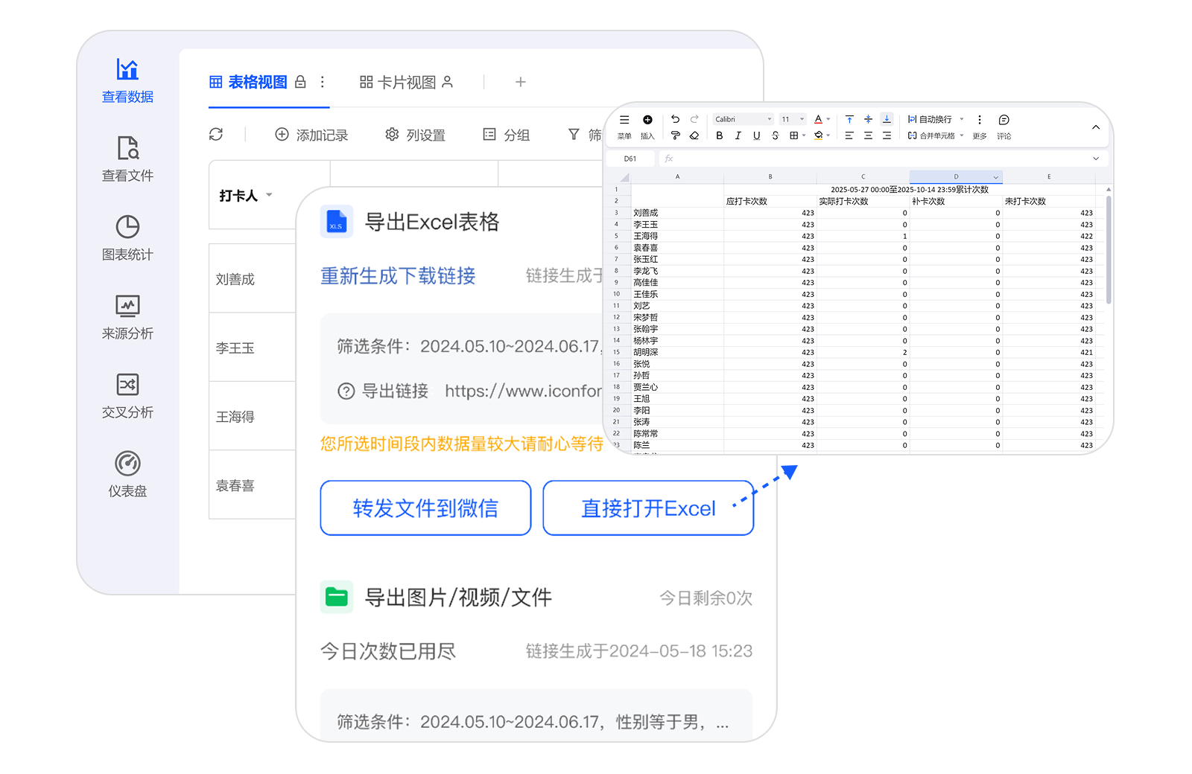This screenshot has width=1192, height=774.
Task: Open the Calibri font dropdown
Action: coord(743,119)
